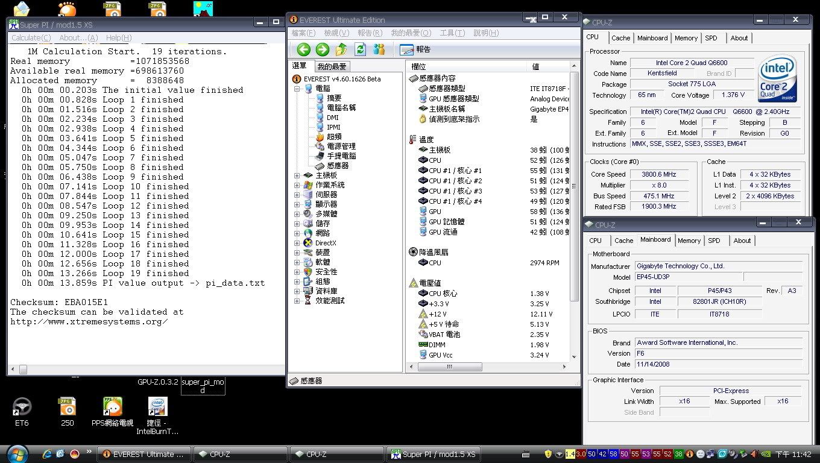Refresh EVEREST sensor readings
820x463 pixels.
tap(361, 49)
